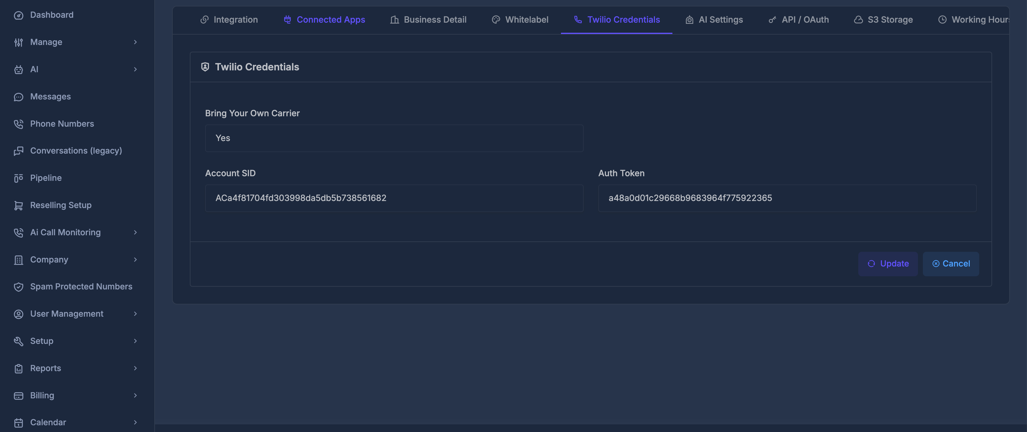Open Conversations (legacy) in sidebar
Viewport: 1027px width, 432px height.
(77, 151)
